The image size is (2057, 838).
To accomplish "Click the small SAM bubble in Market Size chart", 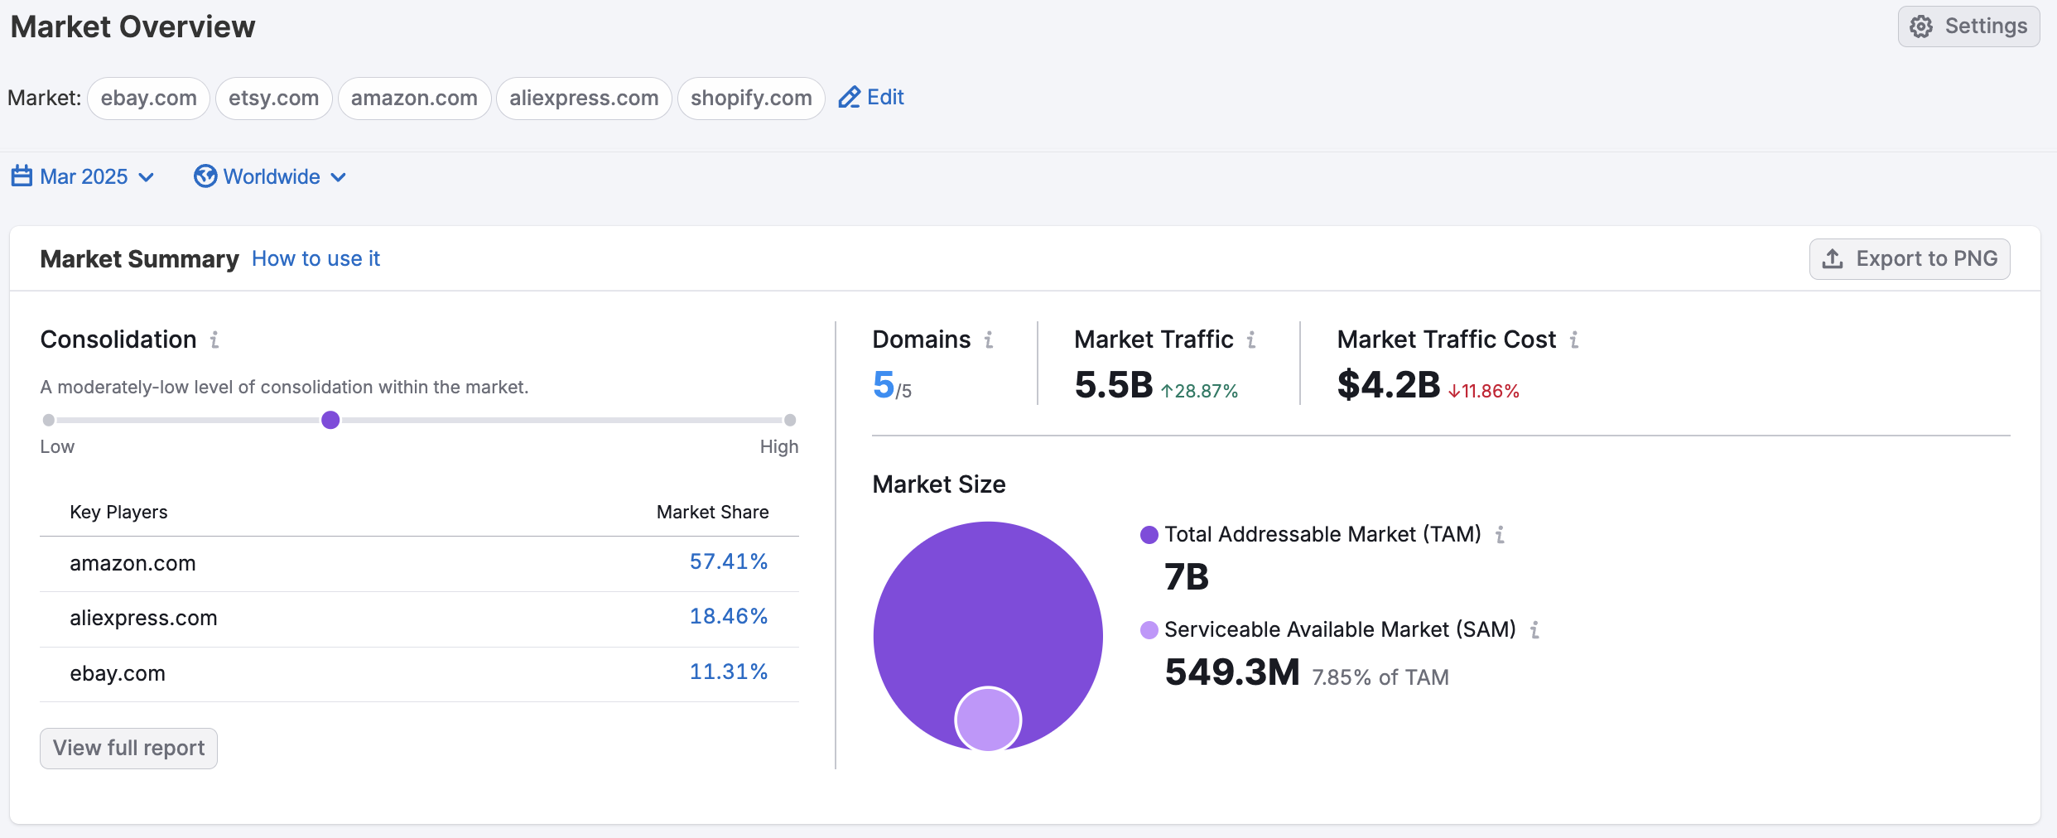I will pyautogui.click(x=988, y=719).
